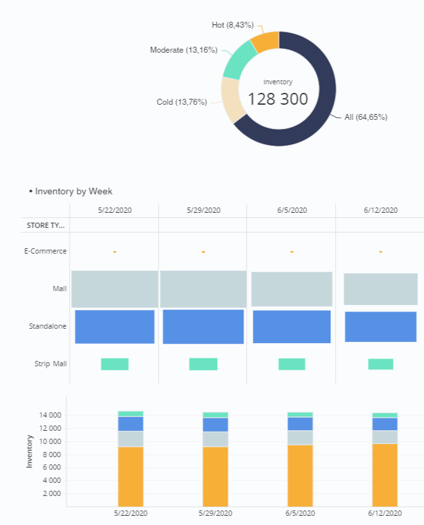This screenshot has width=424, height=525.
Task: Select the E-Commerce row label
Action: [x=45, y=251]
